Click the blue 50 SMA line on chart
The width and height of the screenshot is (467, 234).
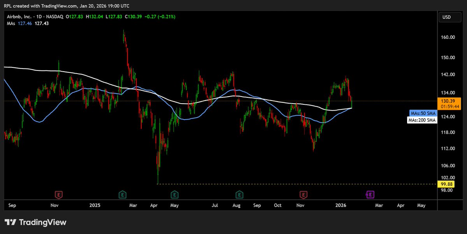point(39,121)
